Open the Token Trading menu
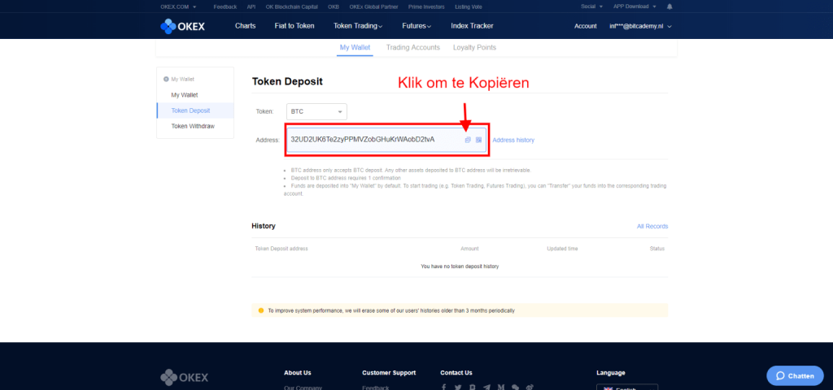 click(x=358, y=26)
